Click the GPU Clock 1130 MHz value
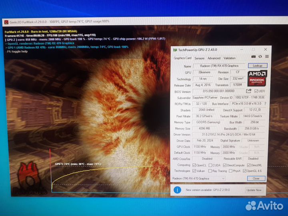The image size is (288, 216). pos(200,146)
